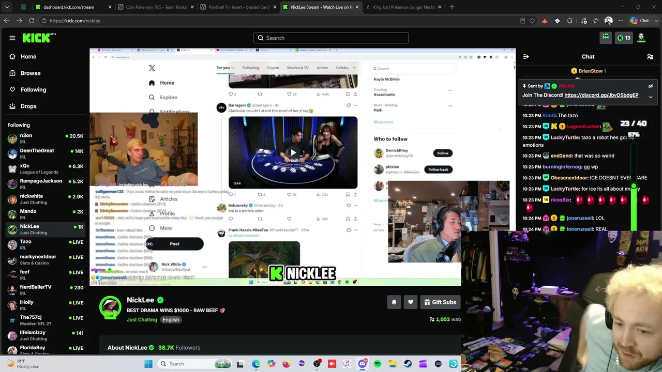Open the browser profile avatar in toolbar

[x=609, y=21]
